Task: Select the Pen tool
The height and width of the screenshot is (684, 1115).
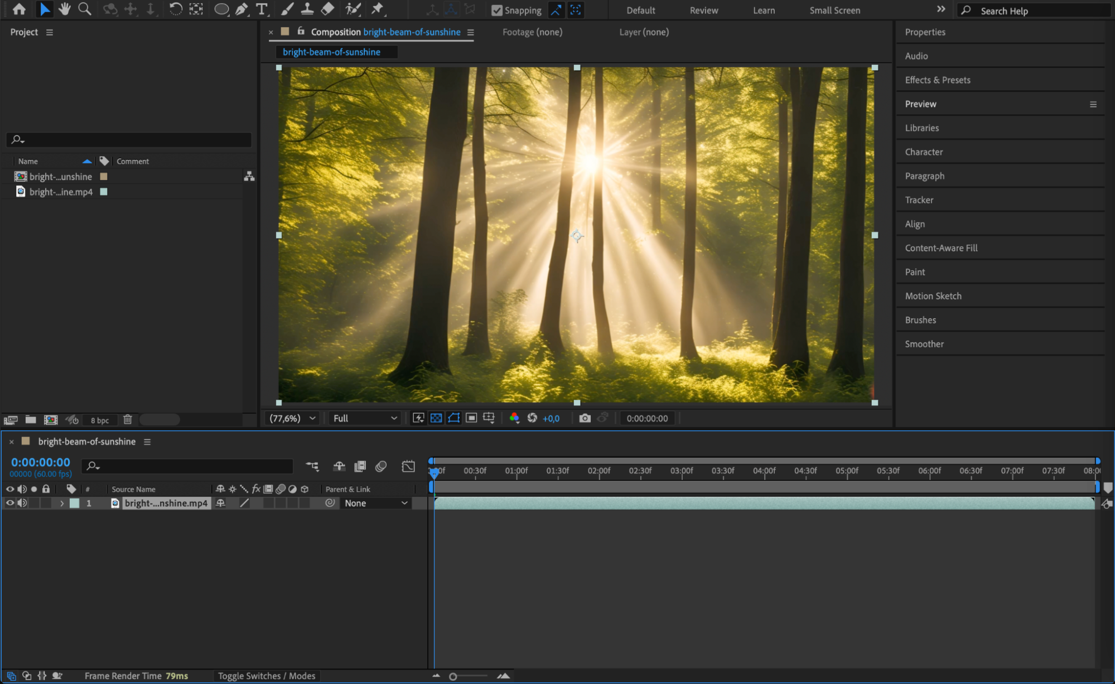Action: point(242,9)
